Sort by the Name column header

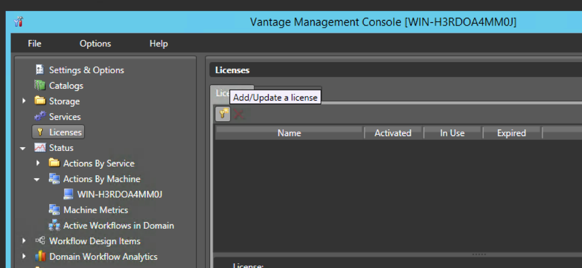click(289, 133)
